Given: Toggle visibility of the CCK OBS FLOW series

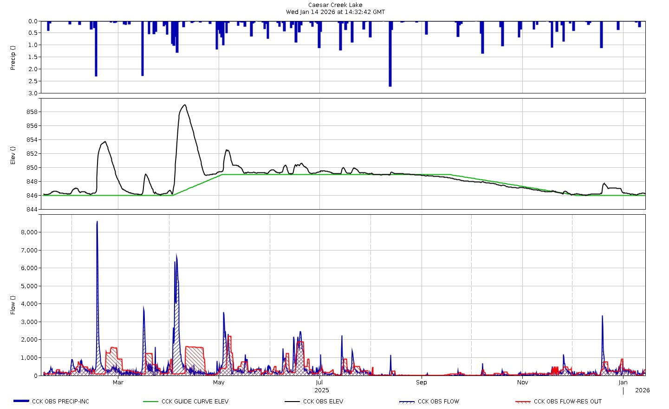Looking at the screenshot, I should [438, 401].
